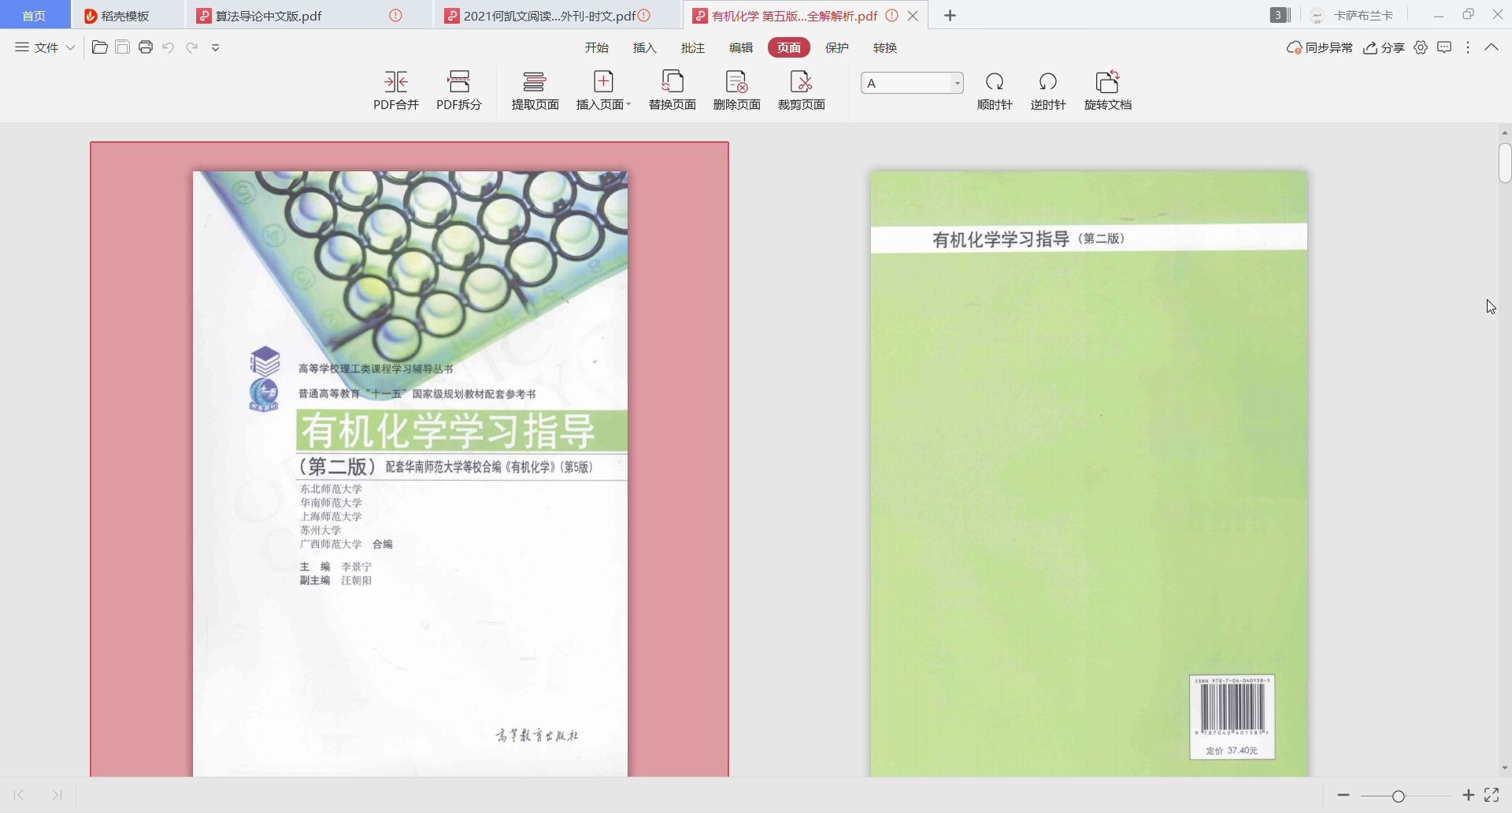Viewport: 1512px width, 813px height.
Task: Select the green back cover page thumbnail
Action: (x=1088, y=473)
